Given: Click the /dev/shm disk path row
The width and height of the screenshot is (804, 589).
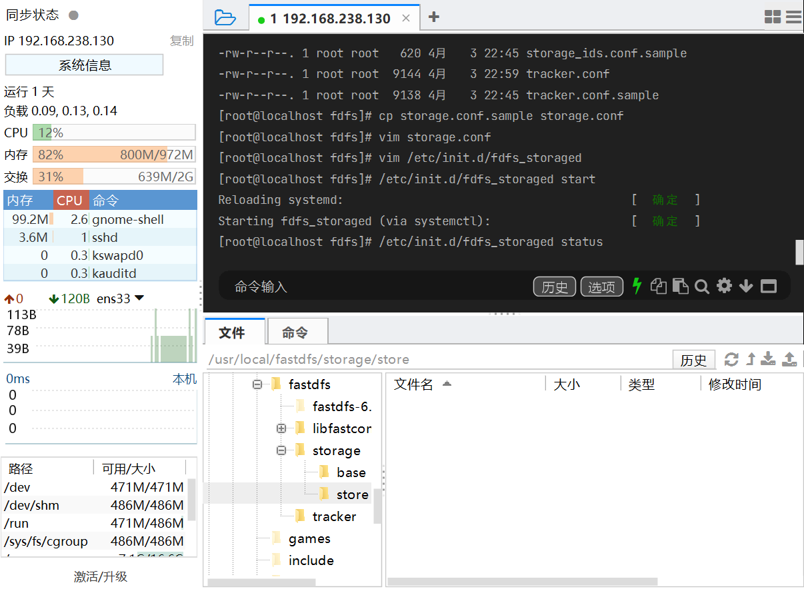Looking at the screenshot, I should point(95,505).
